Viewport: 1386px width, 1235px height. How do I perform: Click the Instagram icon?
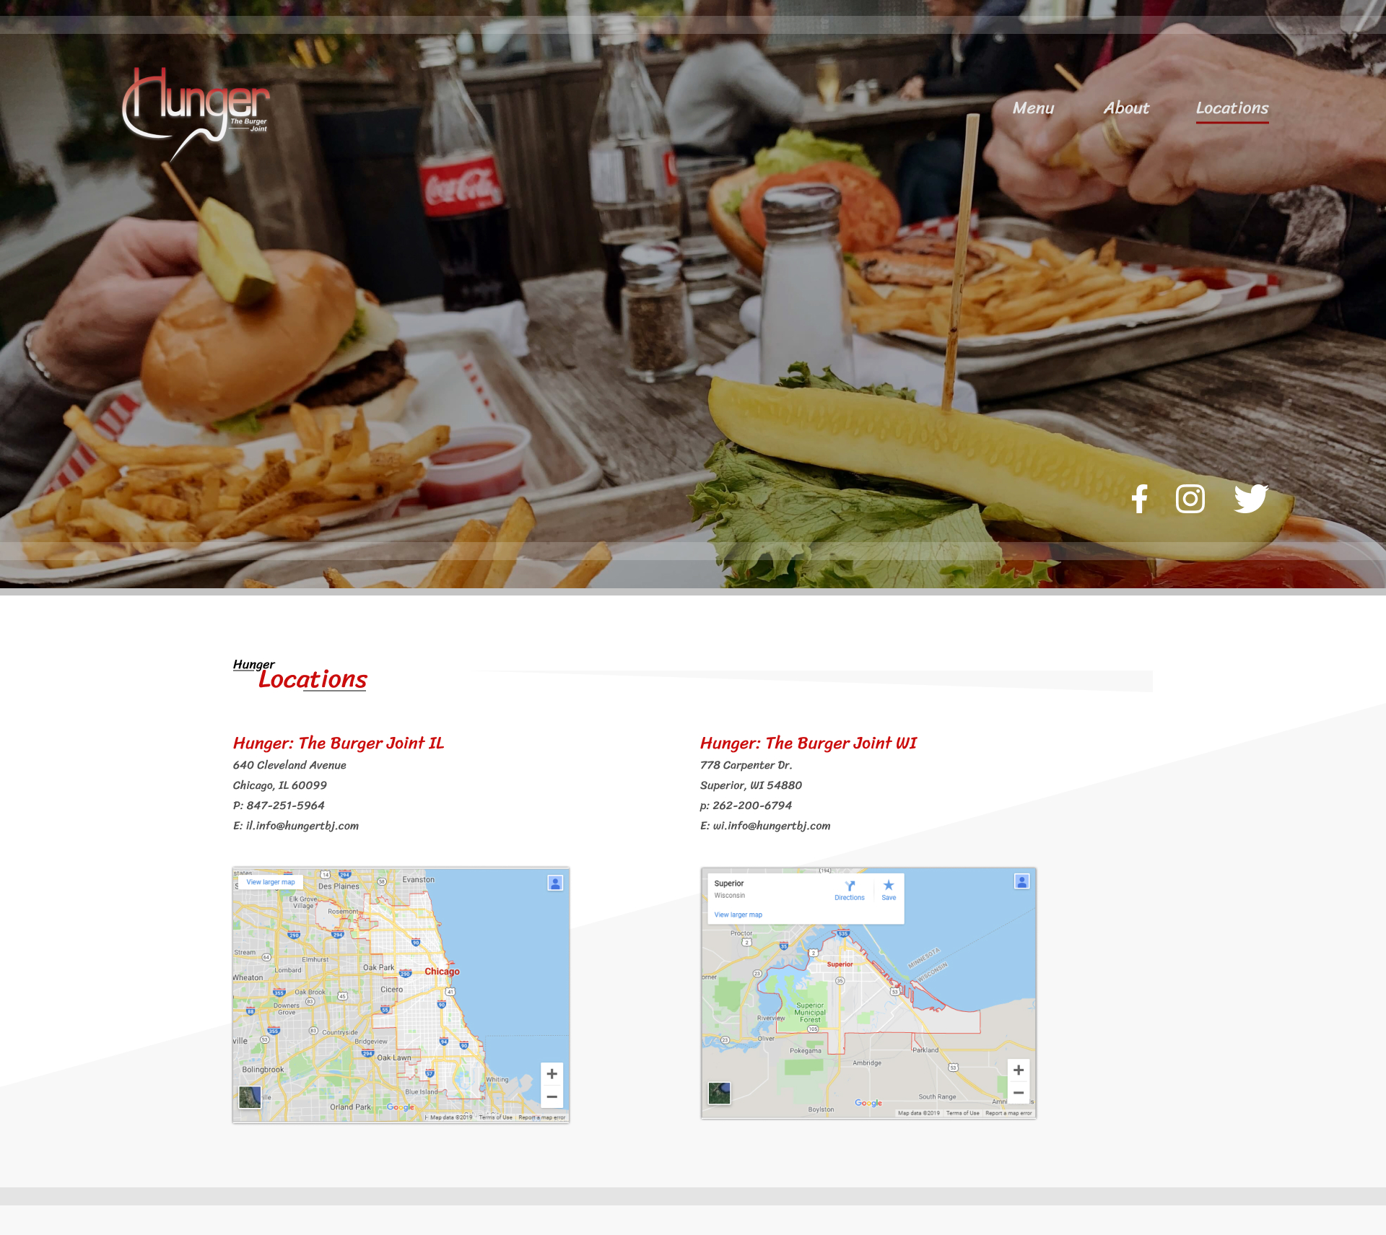point(1190,498)
